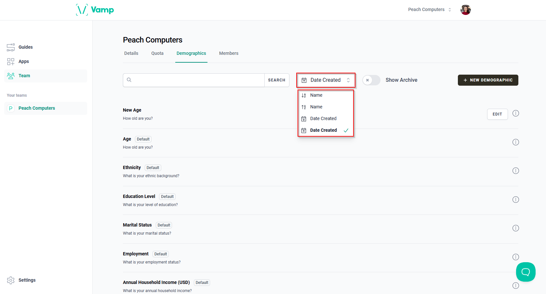This screenshot has width=546, height=294.
Task: Open Settings via the gear icon
Action: [11, 280]
